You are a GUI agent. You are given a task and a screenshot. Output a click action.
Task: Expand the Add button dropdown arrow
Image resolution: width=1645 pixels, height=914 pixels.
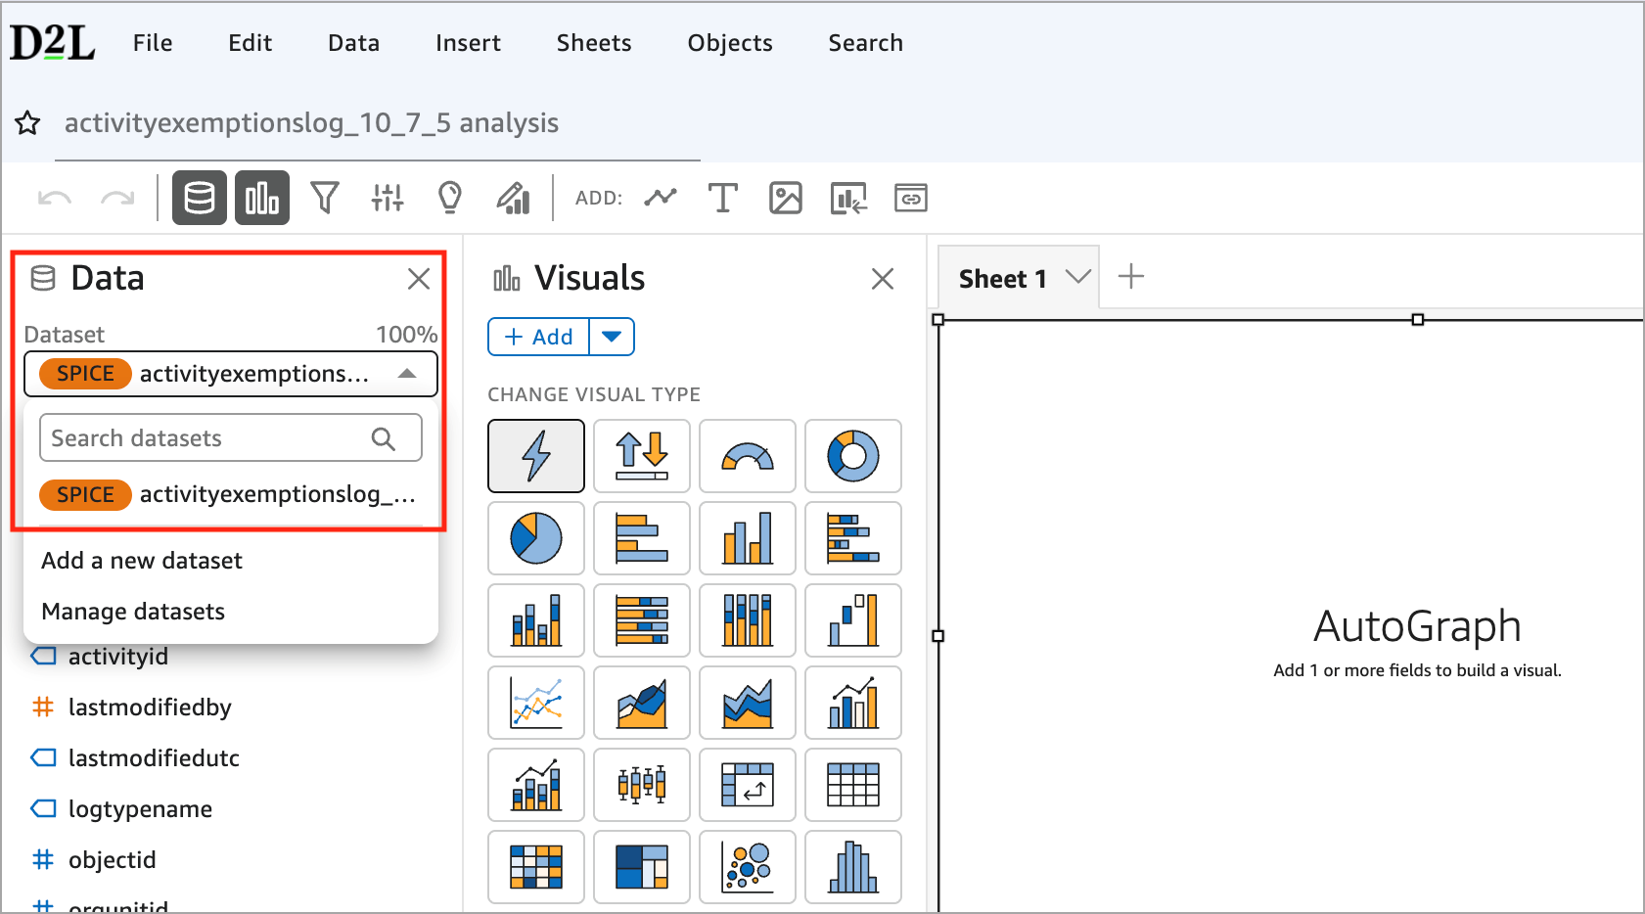click(x=612, y=336)
